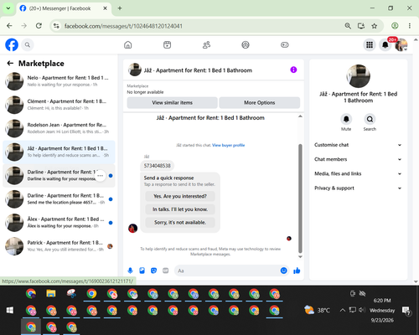Open options menu for Darline chat
Screen dimensions: 419x335
pyautogui.click(x=101, y=176)
